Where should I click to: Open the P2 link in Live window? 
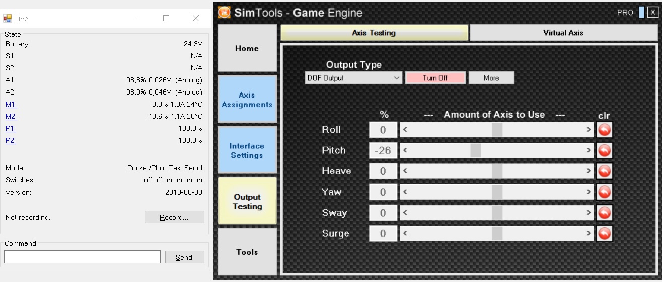point(11,140)
